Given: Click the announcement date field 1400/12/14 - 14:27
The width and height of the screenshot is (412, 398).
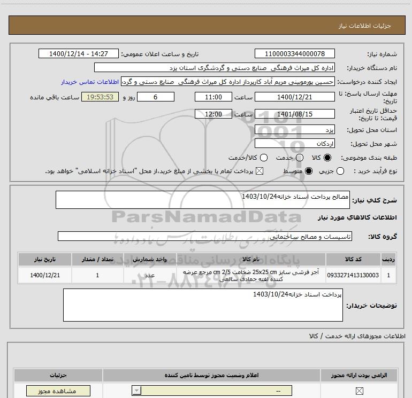Looking at the screenshot, I should [79, 53].
